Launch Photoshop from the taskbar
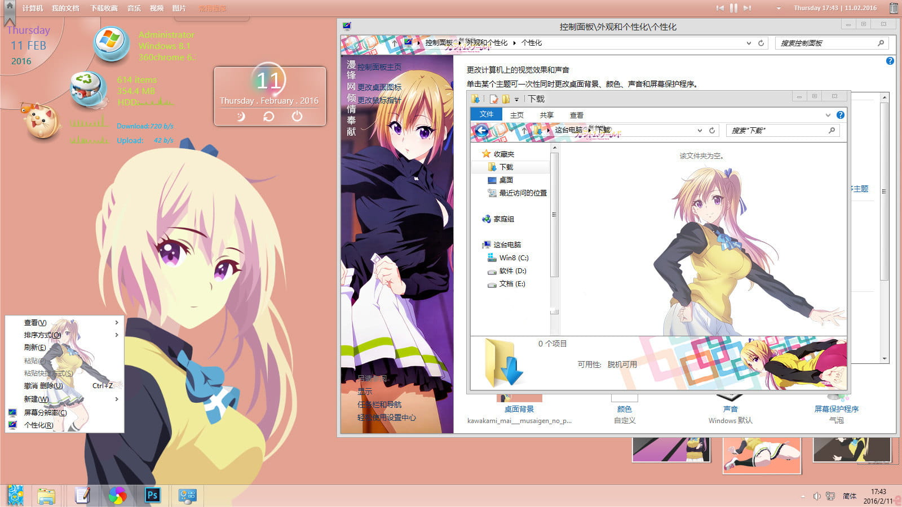The width and height of the screenshot is (902, 507). click(152, 496)
